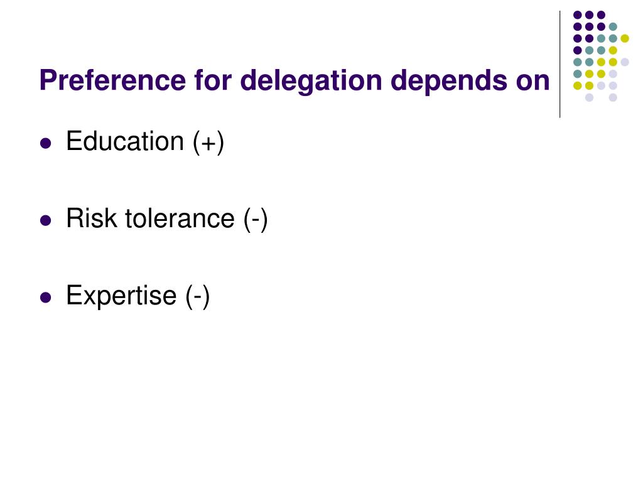Click the top-left purple dot in decoration
Viewport: 643px width, 482px height.
(578, 15)
